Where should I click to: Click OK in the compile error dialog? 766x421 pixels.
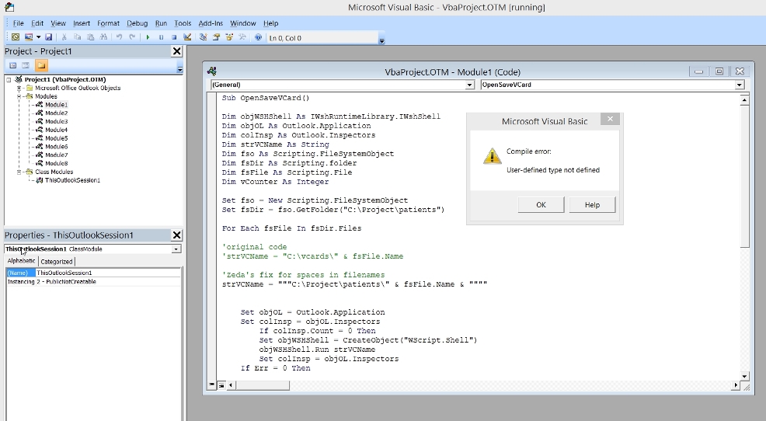(541, 204)
